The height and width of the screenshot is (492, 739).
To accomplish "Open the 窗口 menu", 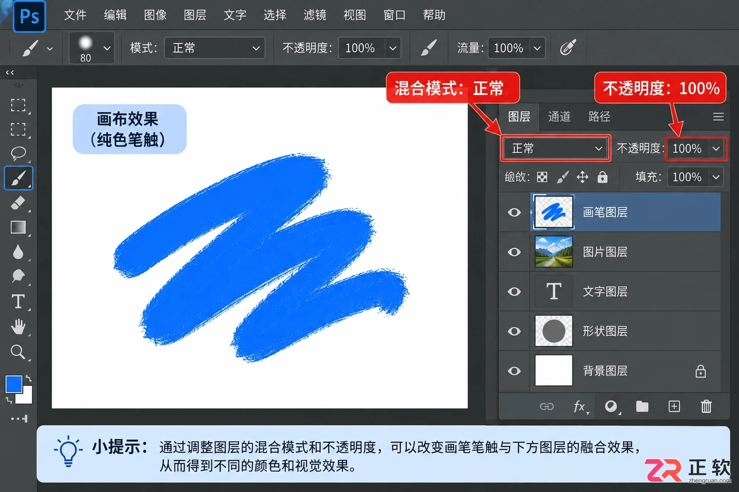I will coord(394,15).
